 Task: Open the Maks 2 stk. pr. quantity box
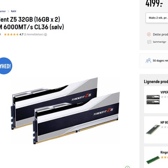(157, 18)
